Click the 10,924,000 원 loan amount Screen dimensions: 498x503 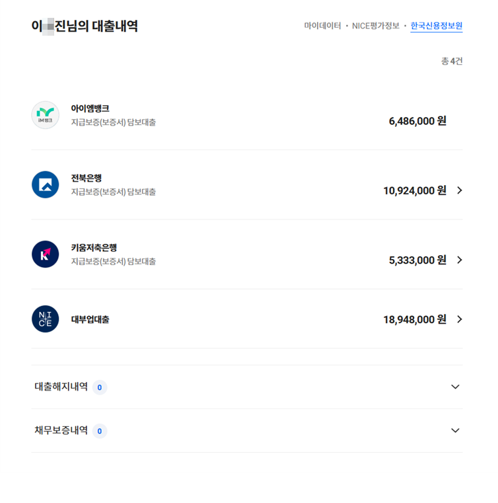pos(414,190)
